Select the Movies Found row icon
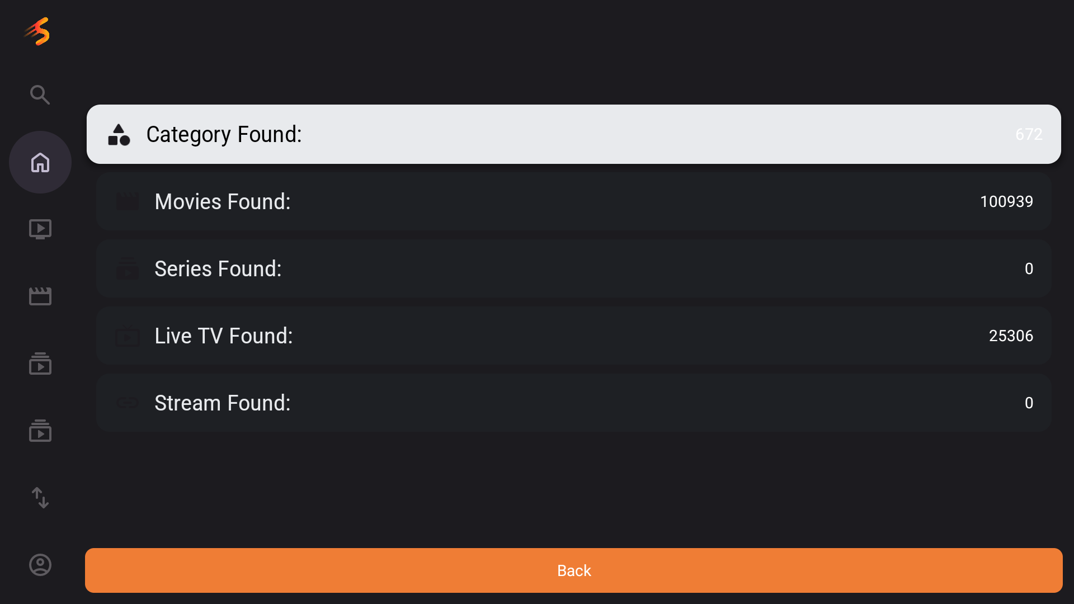 [128, 201]
